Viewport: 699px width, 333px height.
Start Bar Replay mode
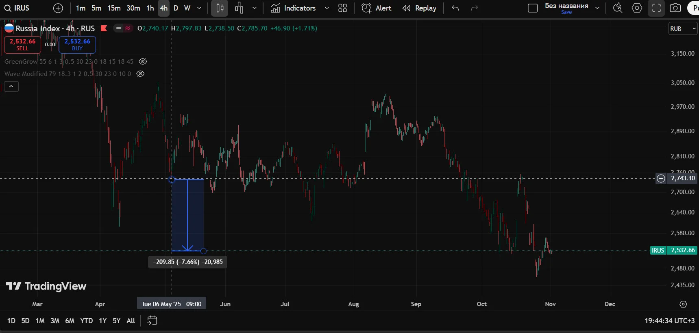point(419,8)
